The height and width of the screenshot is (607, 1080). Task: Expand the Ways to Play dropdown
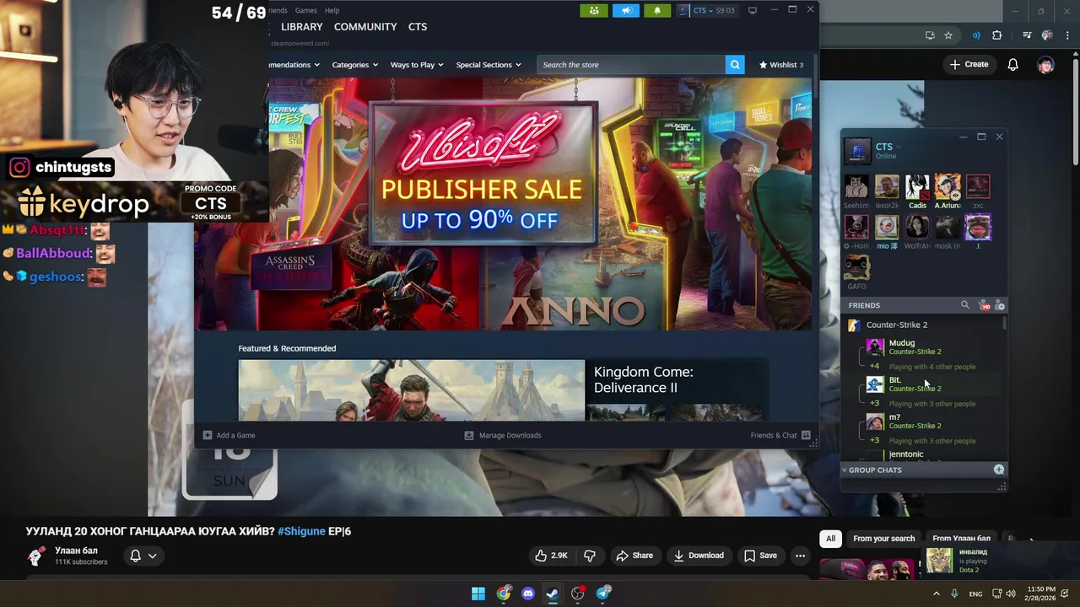point(417,65)
